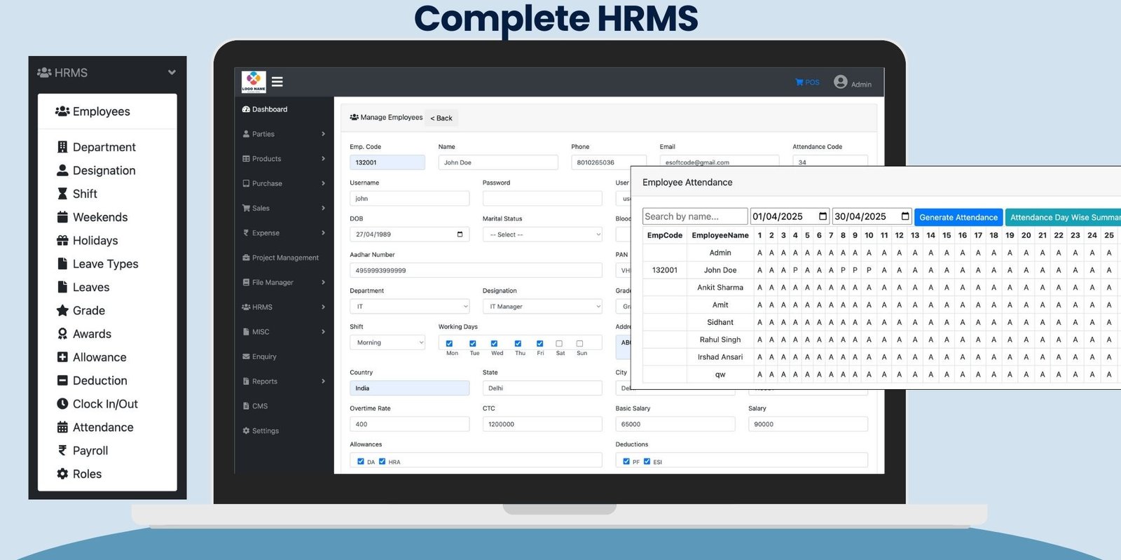Viewport: 1121px width, 560px height.
Task: Go back using the Back link
Action: click(x=441, y=118)
